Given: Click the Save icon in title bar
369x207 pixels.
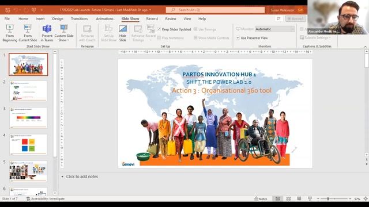Looking at the screenshot, I should [7, 10].
